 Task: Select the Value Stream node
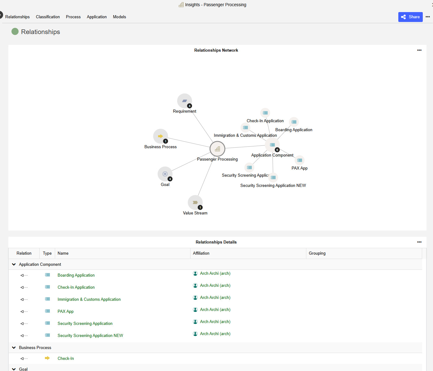pos(195,202)
